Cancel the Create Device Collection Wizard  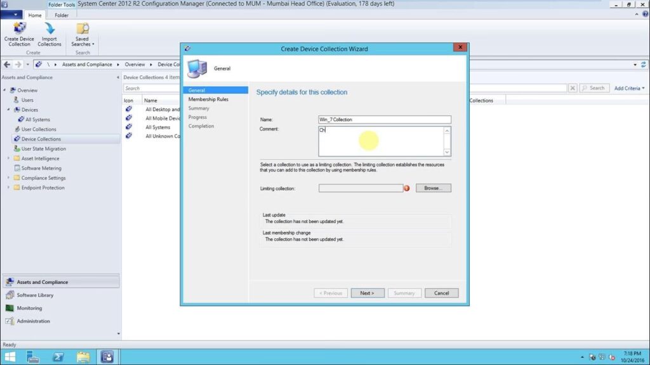click(441, 293)
